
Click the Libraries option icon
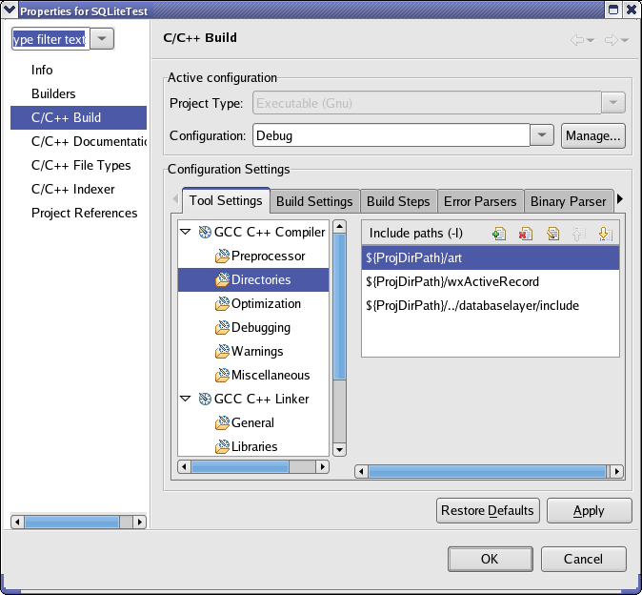(222, 446)
